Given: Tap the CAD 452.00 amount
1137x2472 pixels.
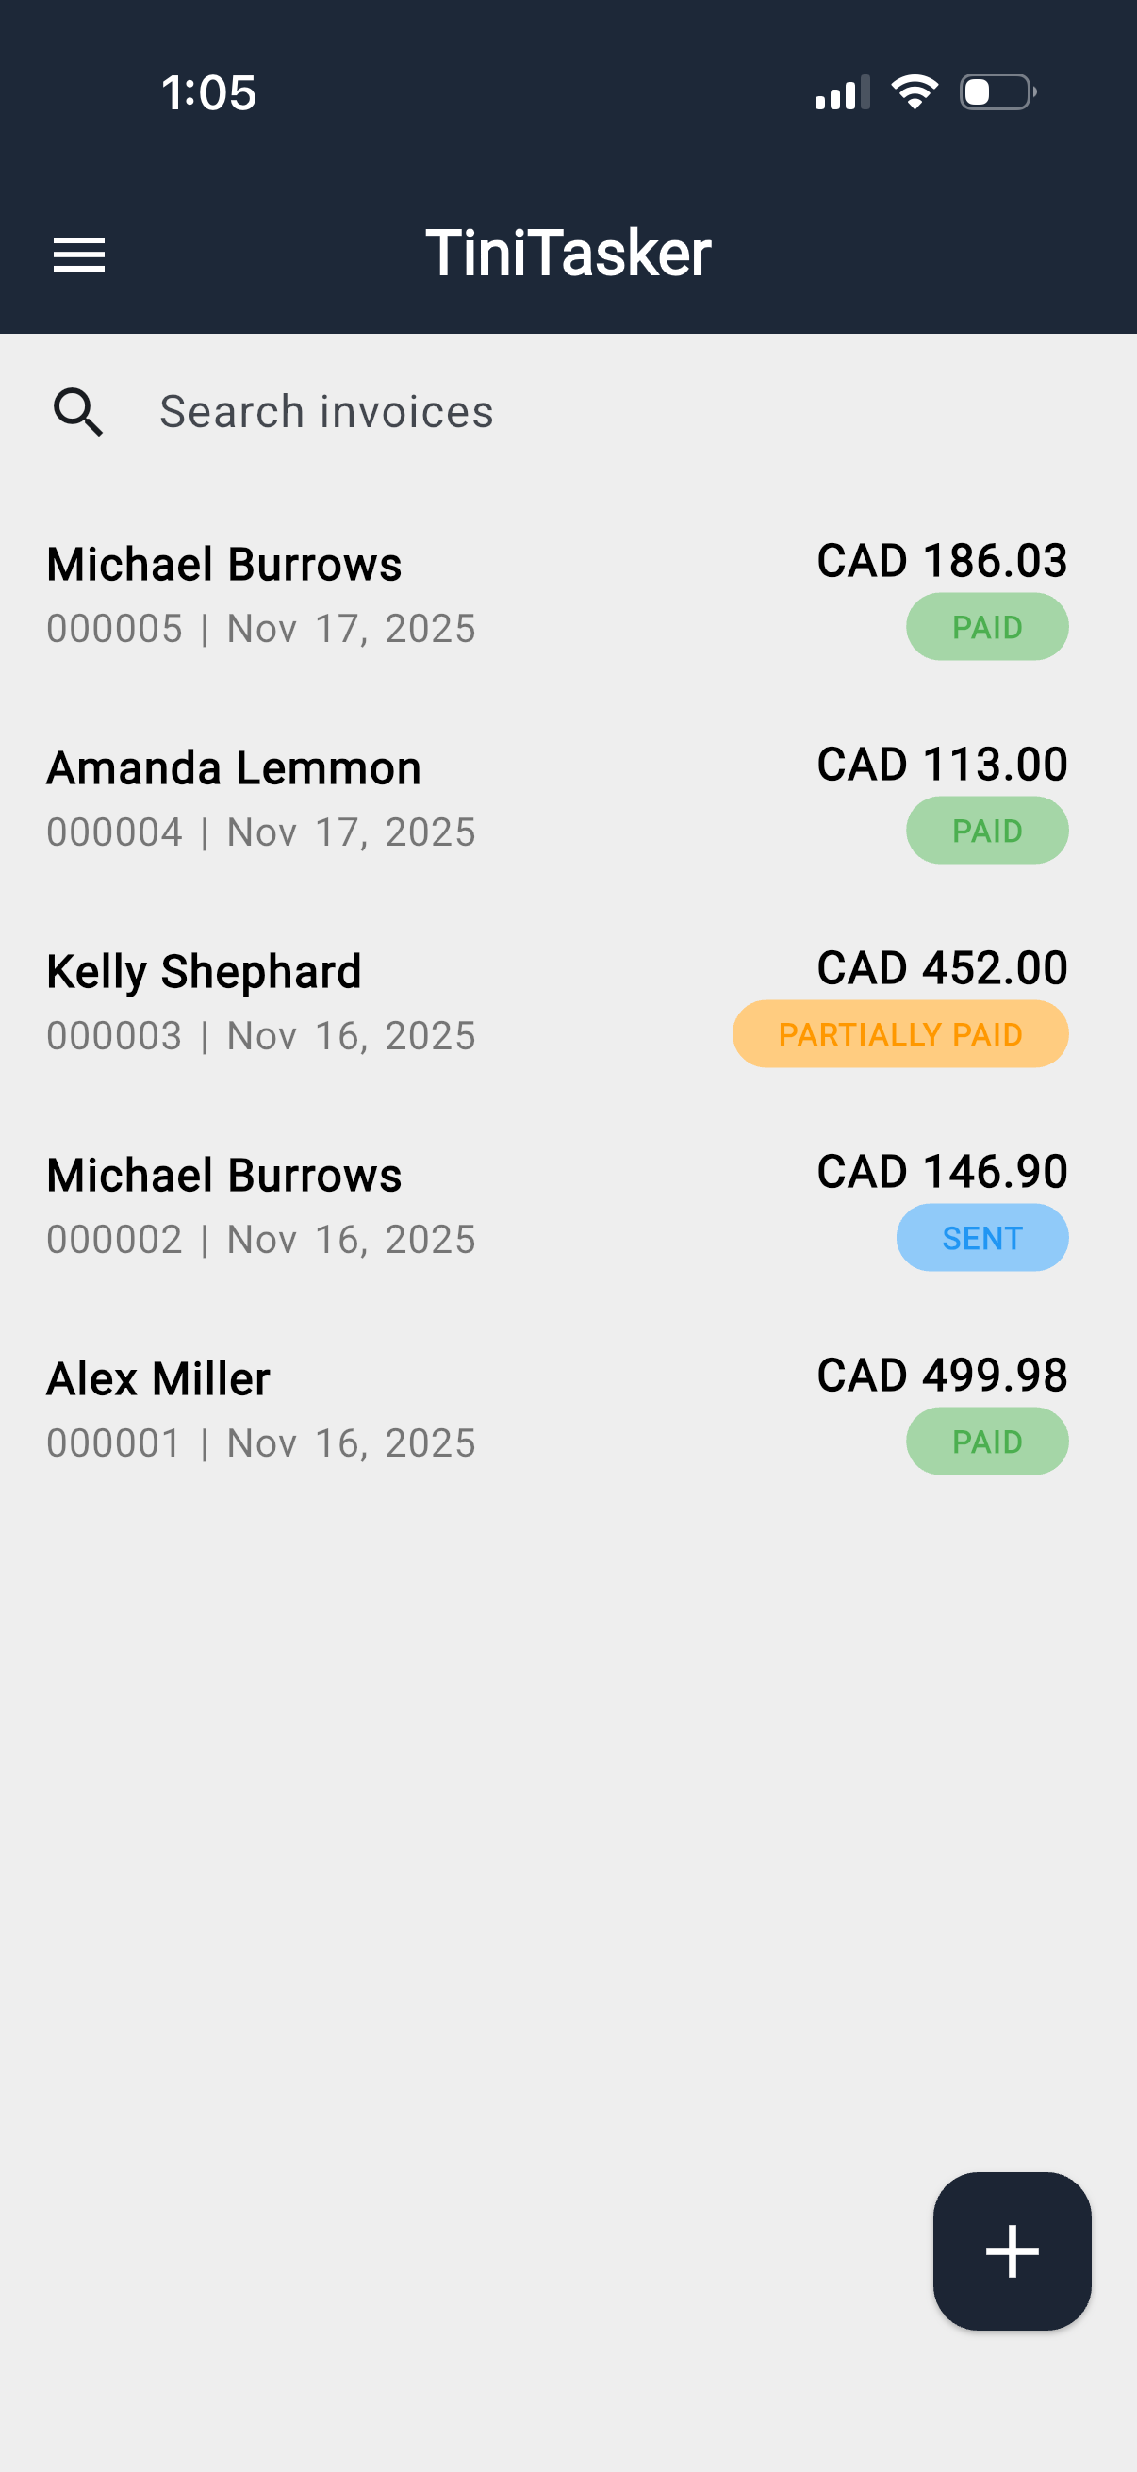Looking at the screenshot, I should click(941, 967).
